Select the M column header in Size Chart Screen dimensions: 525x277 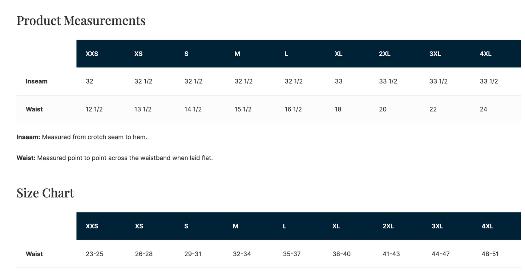pyautogui.click(x=235, y=226)
